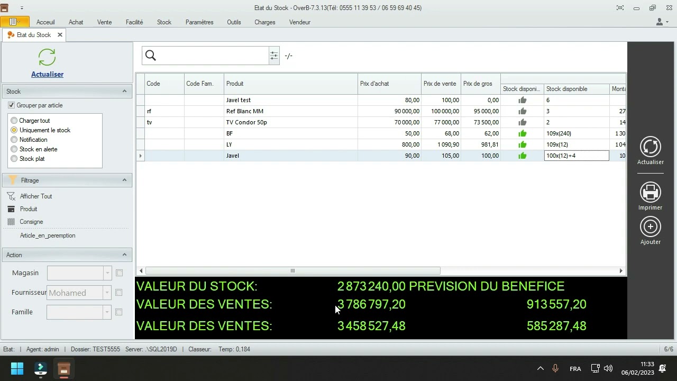Open the Paramètres menu

point(199,22)
